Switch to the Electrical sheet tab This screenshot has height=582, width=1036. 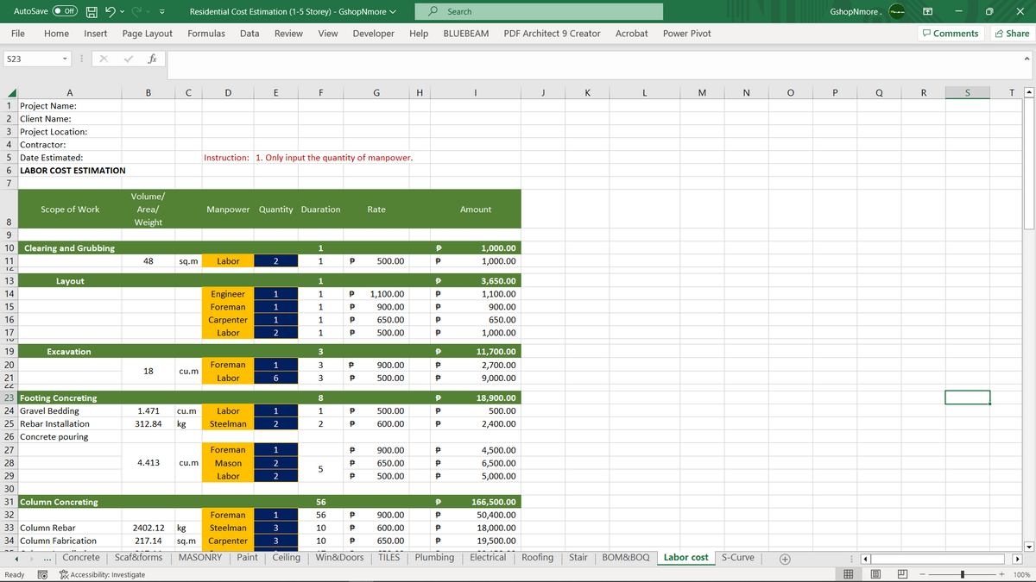click(488, 558)
